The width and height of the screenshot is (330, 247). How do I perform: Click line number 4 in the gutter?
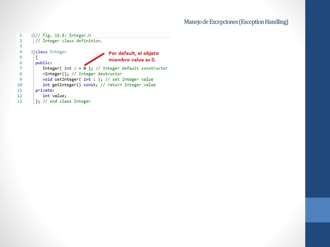click(21, 52)
